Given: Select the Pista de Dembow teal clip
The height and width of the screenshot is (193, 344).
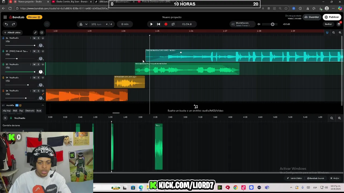Looking at the screenshot, I should 244,55.
